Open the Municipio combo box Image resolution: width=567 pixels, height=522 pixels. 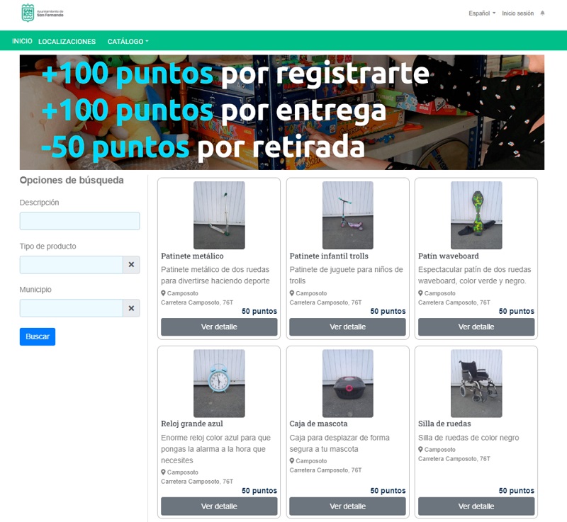pyautogui.click(x=72, y=308)
